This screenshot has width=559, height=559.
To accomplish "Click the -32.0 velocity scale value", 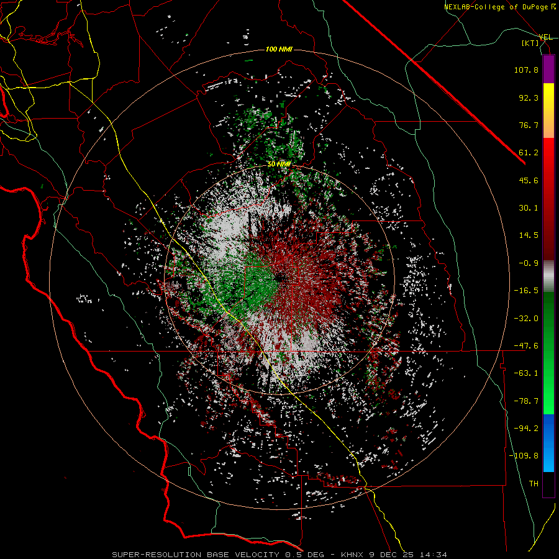I will 526,318.
